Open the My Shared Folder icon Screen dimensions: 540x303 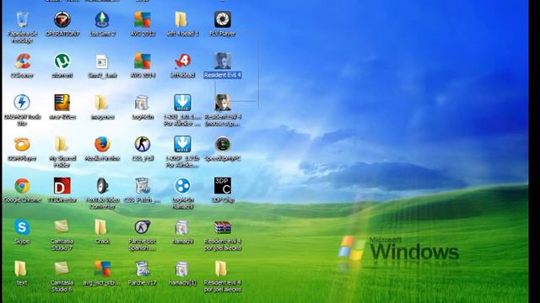pyautogui.click(x=61, y=144)
